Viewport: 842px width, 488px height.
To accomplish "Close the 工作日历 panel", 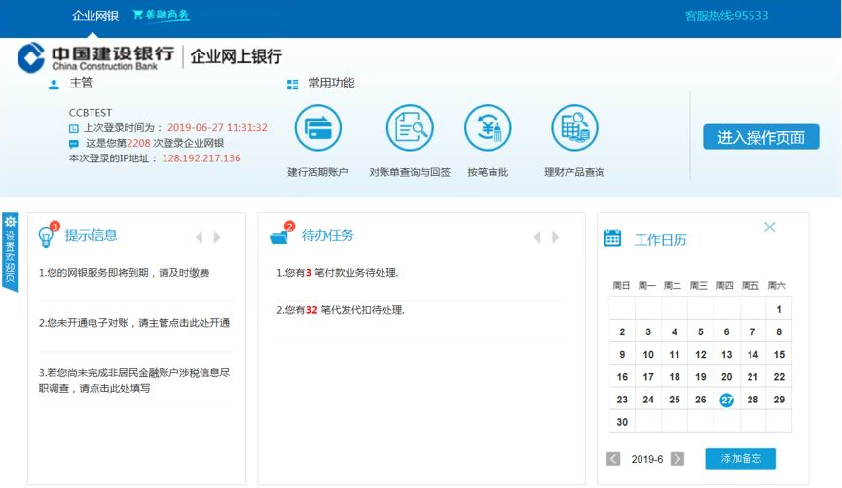I will 770,227.
